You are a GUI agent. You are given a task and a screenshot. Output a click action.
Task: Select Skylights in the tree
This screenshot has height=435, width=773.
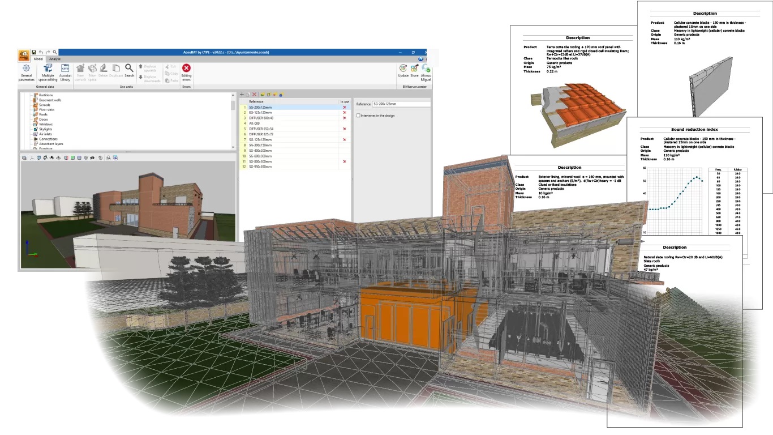pyautogui.click(x=45, y=129)
